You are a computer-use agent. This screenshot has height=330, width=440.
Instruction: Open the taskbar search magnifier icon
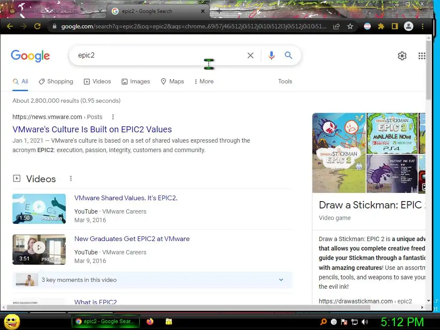pyautogui.click(x=324, y=322)
